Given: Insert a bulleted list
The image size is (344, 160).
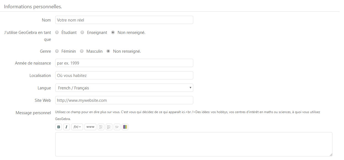Looking at the screenshot, I should pos(101,127).
